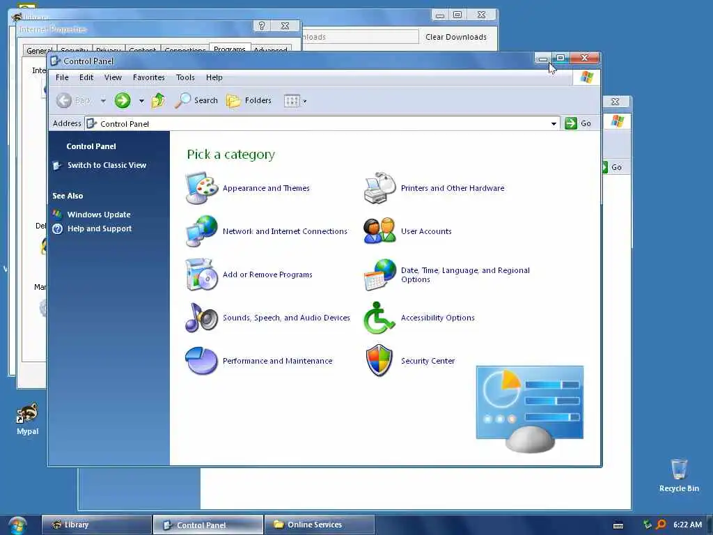
Task: Switch to Programs tab in Internet Properties
Action: [x=230, y=48]
